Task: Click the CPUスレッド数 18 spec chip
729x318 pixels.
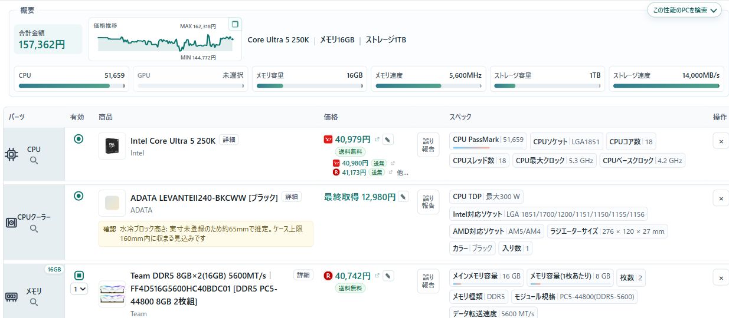Action: 480,161
